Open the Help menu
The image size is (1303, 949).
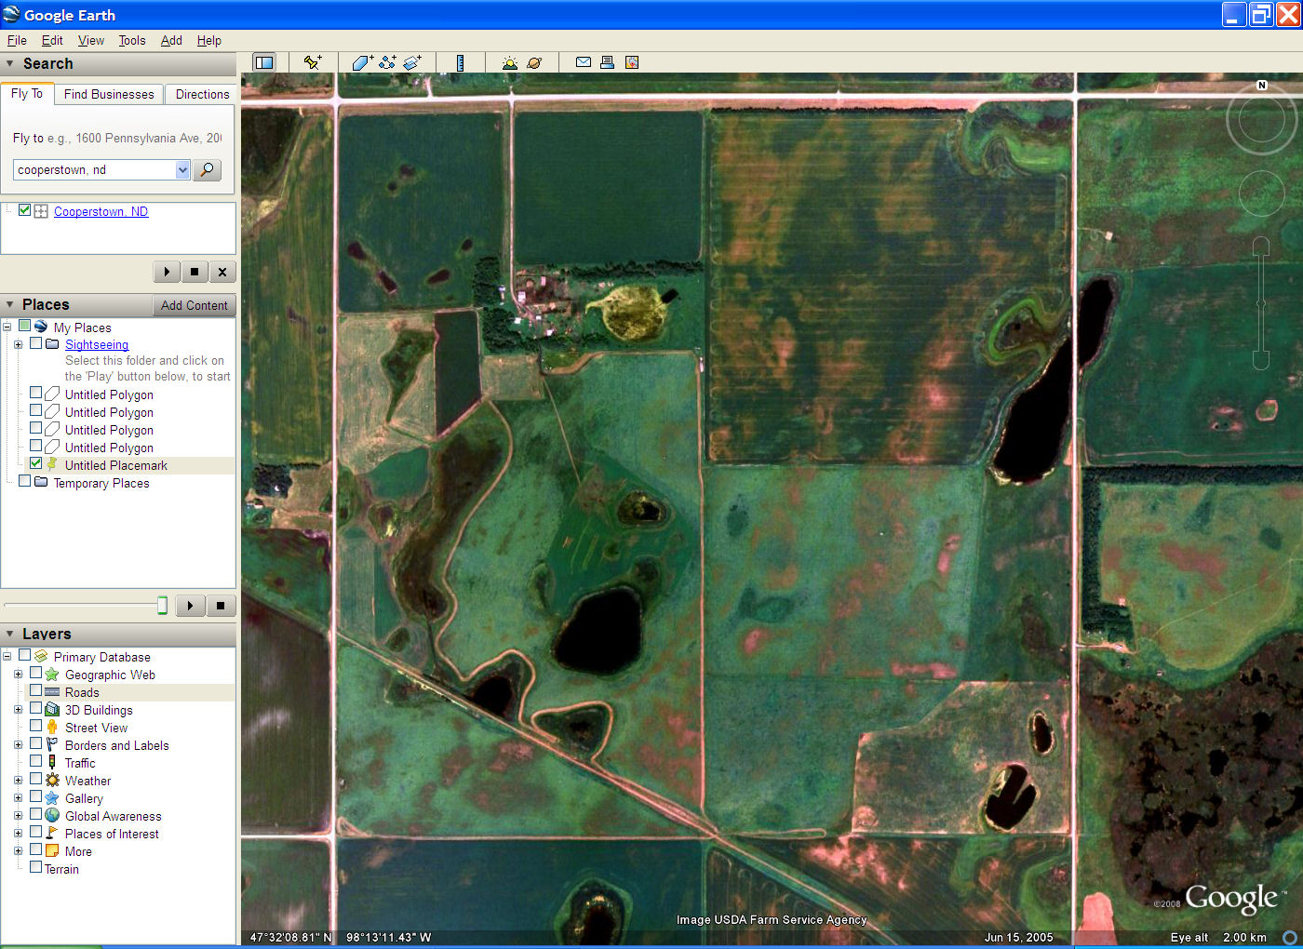click(209, 40)
